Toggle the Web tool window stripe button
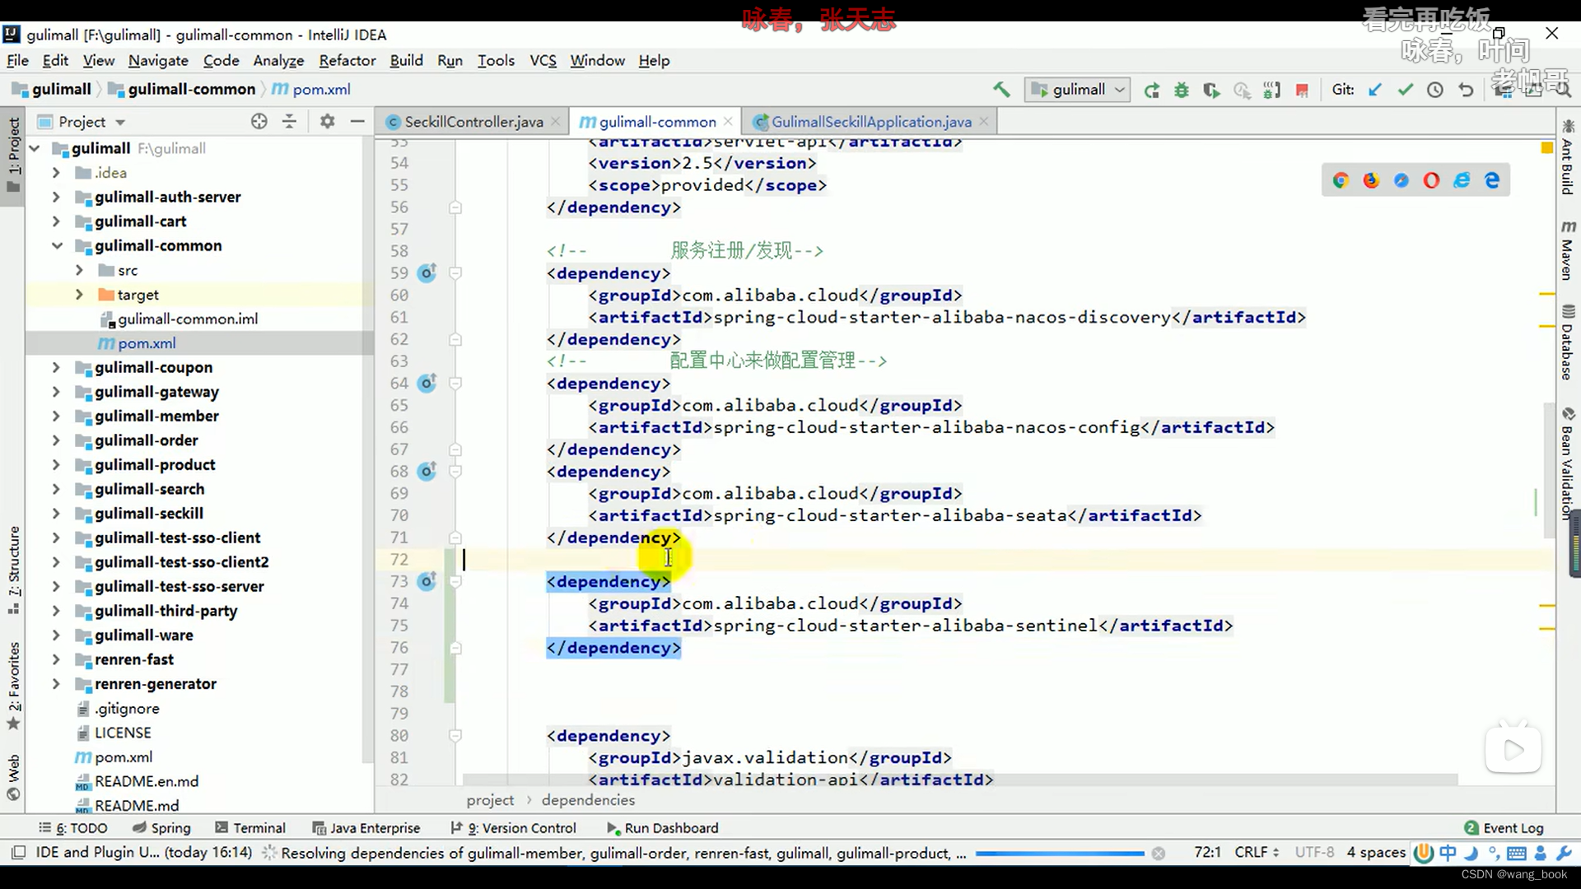 pyautogui.click(x=13, y=777)
